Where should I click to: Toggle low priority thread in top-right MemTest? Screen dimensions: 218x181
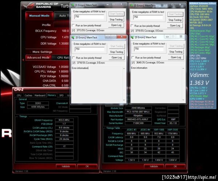point(132,26)
